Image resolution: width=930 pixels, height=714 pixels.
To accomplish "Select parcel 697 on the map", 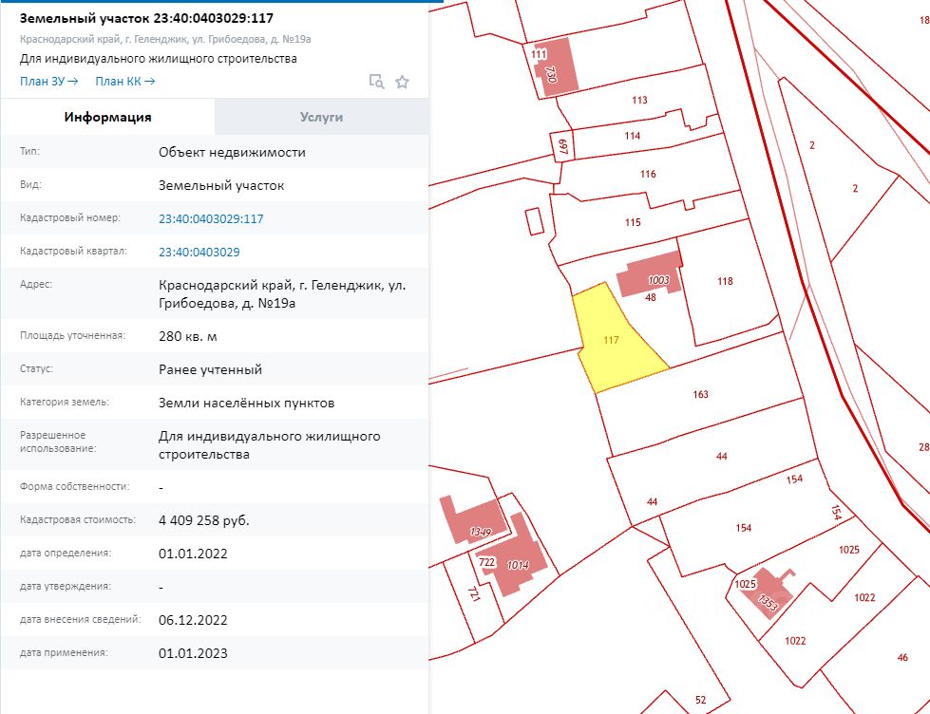I will pyautogui.click(x=562, y=146).
